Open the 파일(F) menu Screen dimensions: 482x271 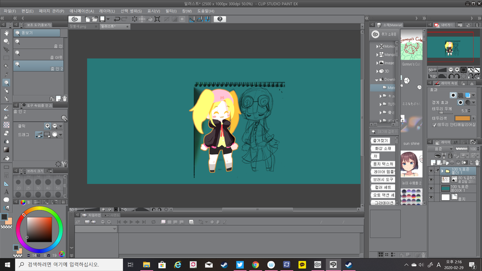[10, 11]
